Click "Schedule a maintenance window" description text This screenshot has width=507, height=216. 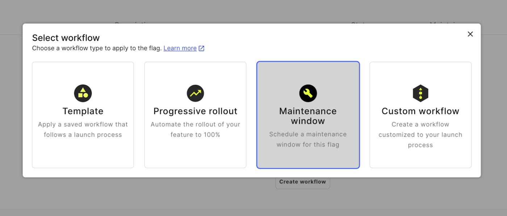308,139
